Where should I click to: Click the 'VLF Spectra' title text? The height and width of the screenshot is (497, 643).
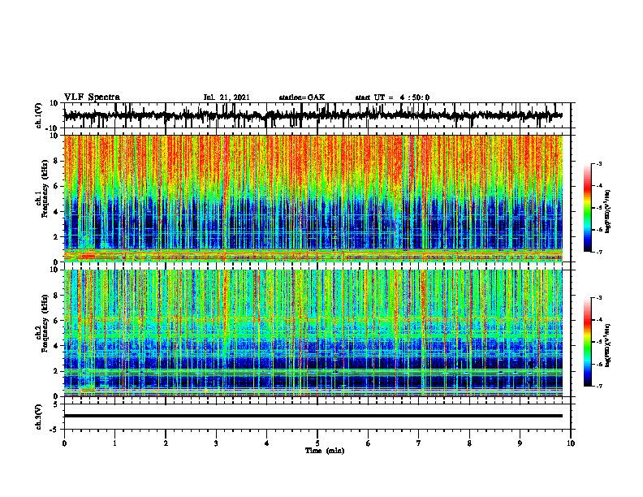pos(92,97)
